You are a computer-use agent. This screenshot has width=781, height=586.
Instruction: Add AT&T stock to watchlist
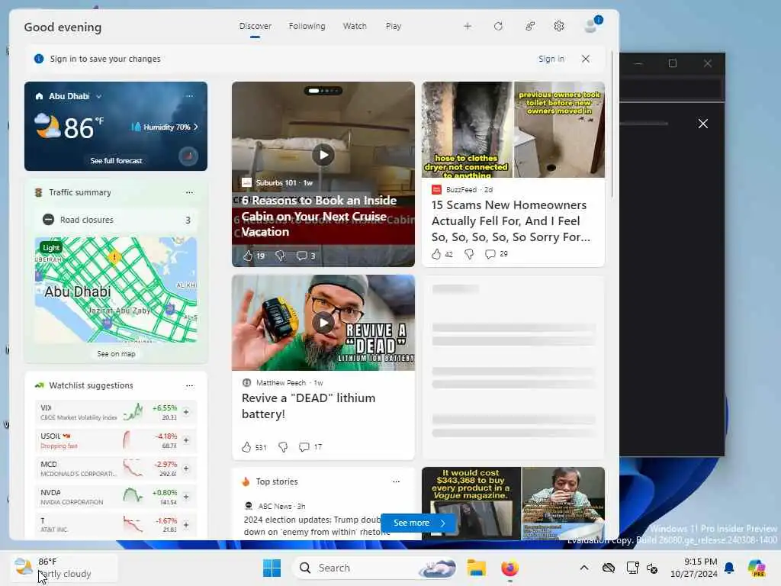[186, 525]
